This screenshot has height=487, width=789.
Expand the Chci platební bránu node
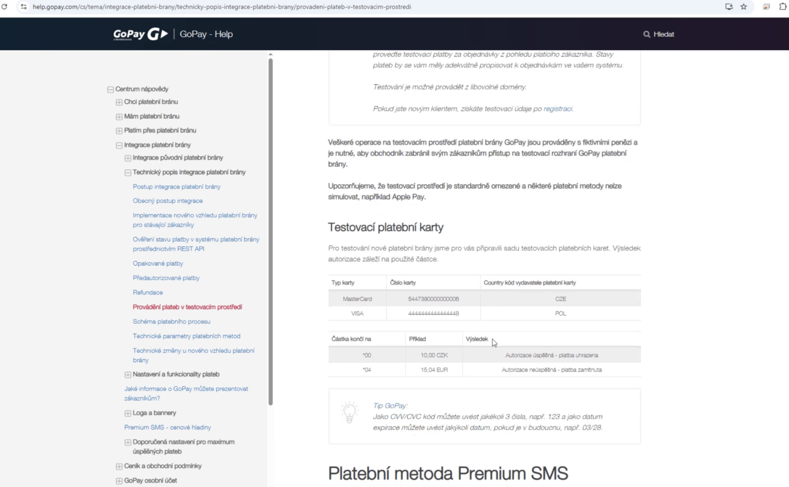(x=119, y=102)
